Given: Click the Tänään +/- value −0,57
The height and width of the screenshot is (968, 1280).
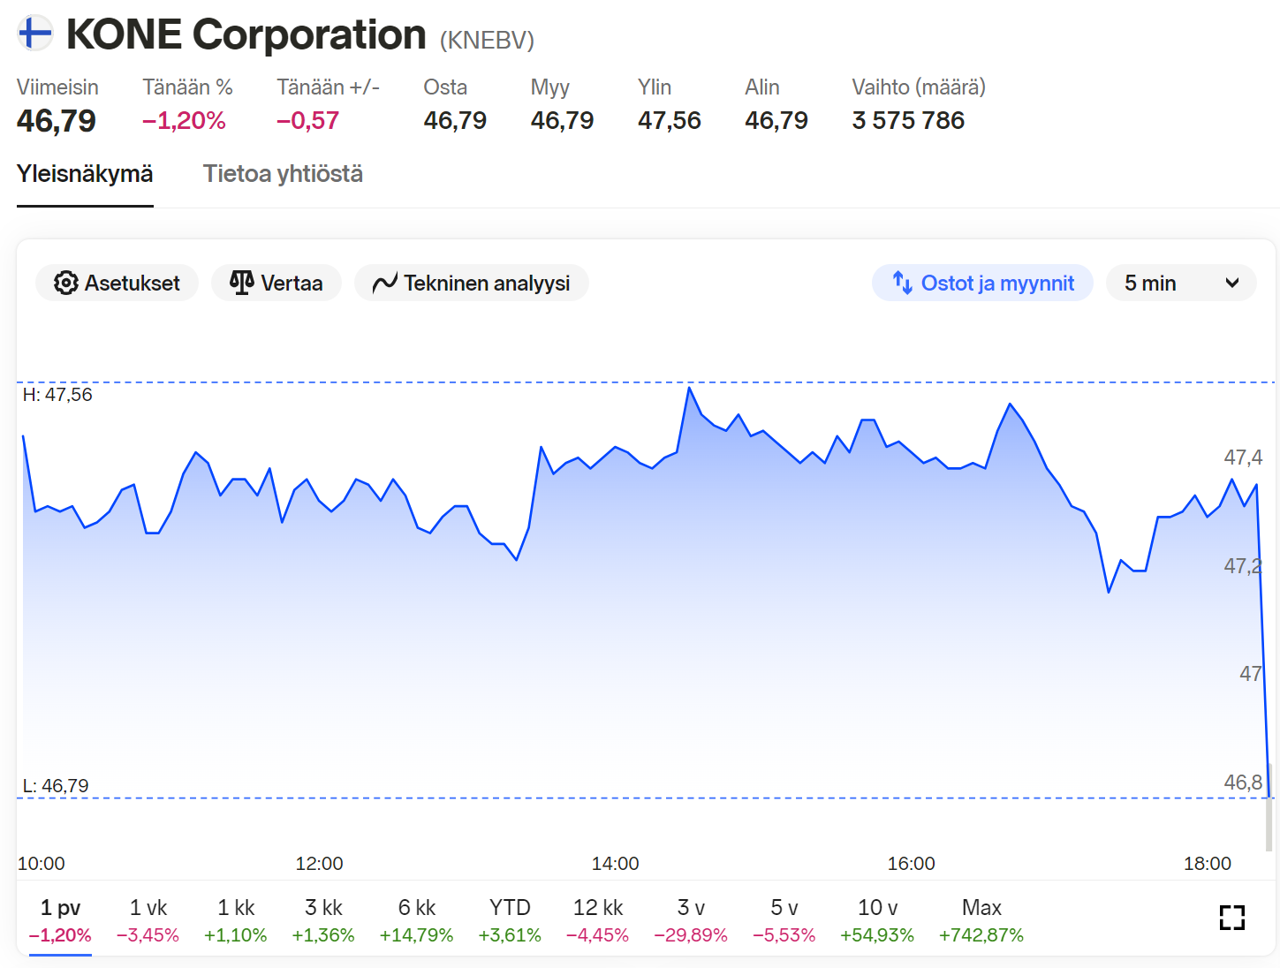Looking at the screenshot, I should 307,121.
